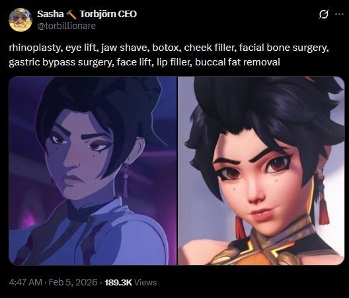This screenshot has width=349, height=298.
Task: Open the left purple animated image
Action: coord(93,170)
